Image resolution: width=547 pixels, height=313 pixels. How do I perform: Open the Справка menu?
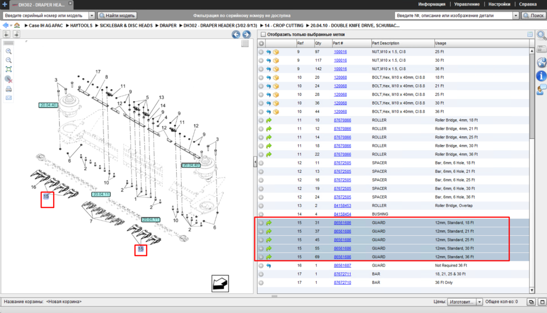pos(528,4)
